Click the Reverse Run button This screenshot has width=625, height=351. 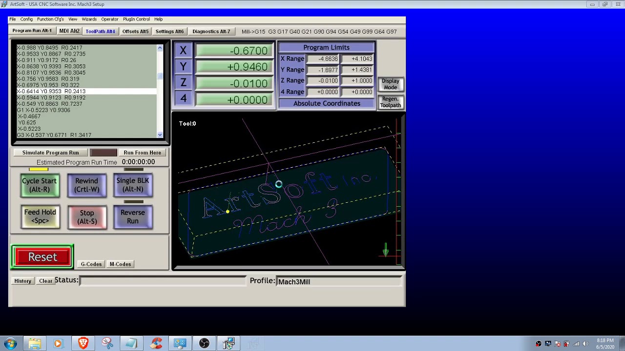[133, 217]
